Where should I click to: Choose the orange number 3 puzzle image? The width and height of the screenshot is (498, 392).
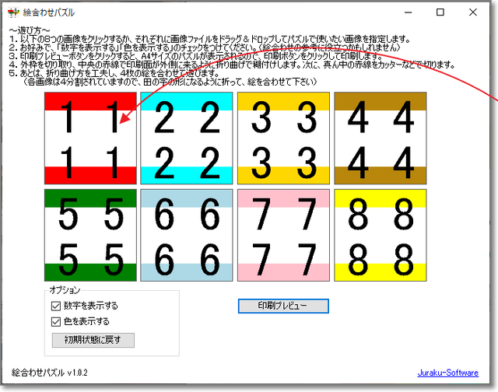pyautogui.click(x=283, y=138)
